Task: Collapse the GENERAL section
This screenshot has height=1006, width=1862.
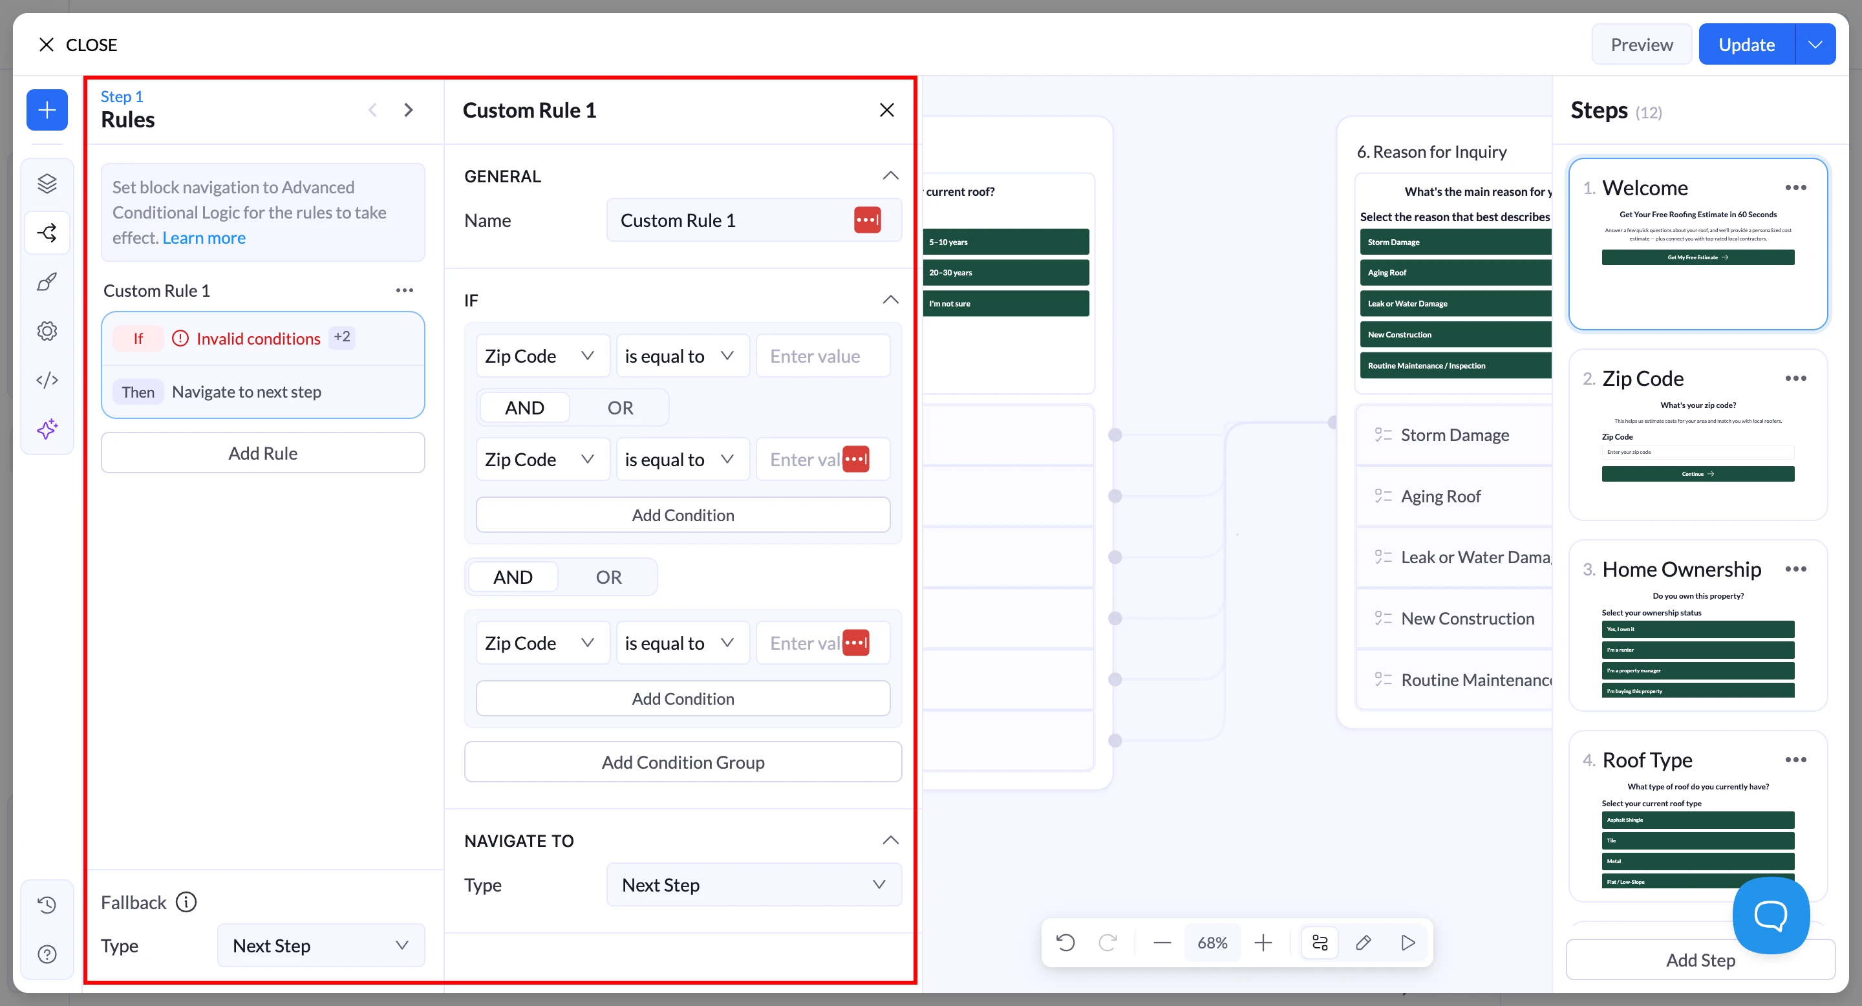Action: [x=890, y=176]
